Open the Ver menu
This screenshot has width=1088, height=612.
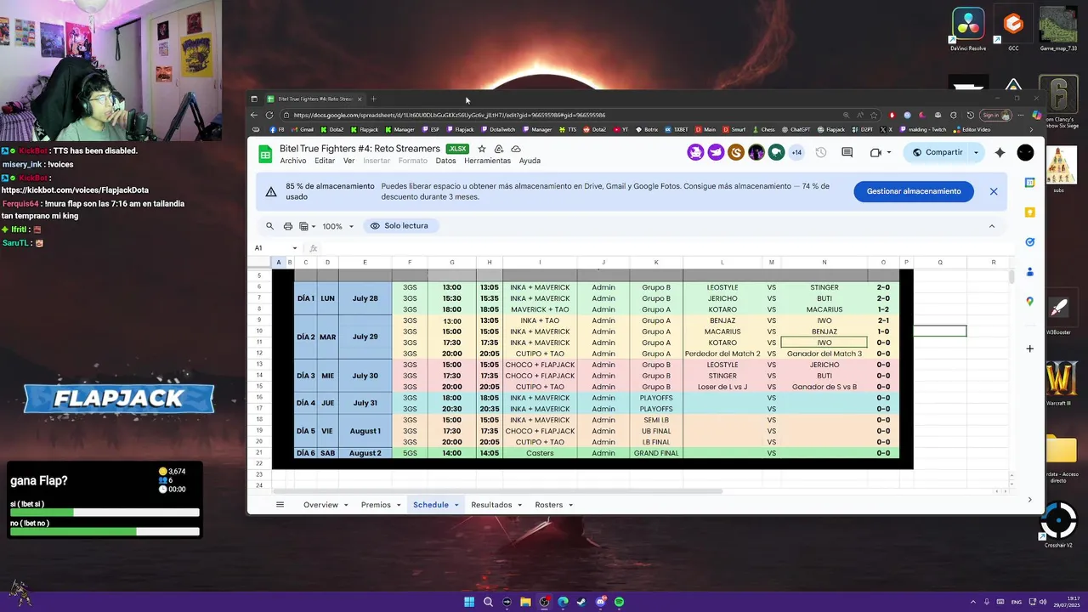tap(349, 161)
